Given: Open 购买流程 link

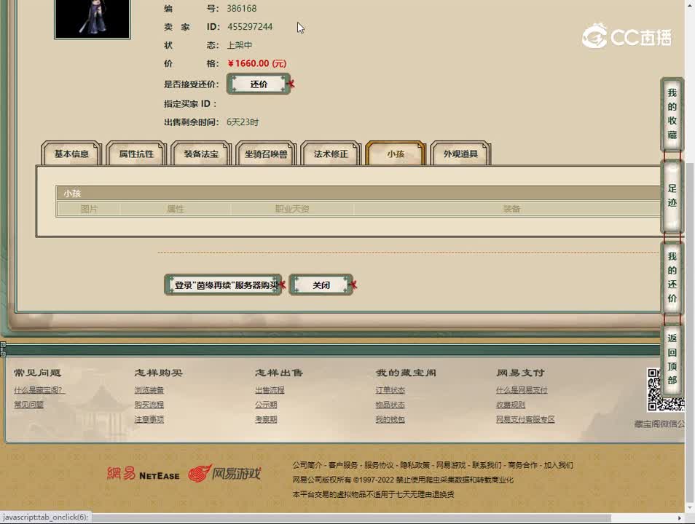Looking at the screenshot, I should [149, 405].
